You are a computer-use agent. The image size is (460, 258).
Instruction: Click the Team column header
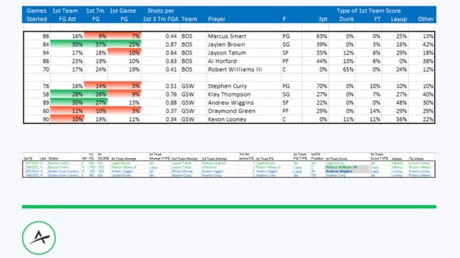[x=189, y=19]
